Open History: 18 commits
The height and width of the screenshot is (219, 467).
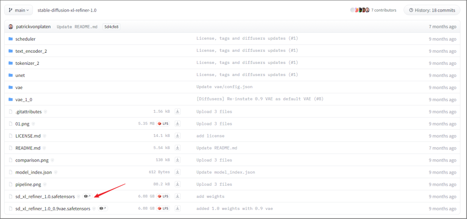tap(432, 10)
